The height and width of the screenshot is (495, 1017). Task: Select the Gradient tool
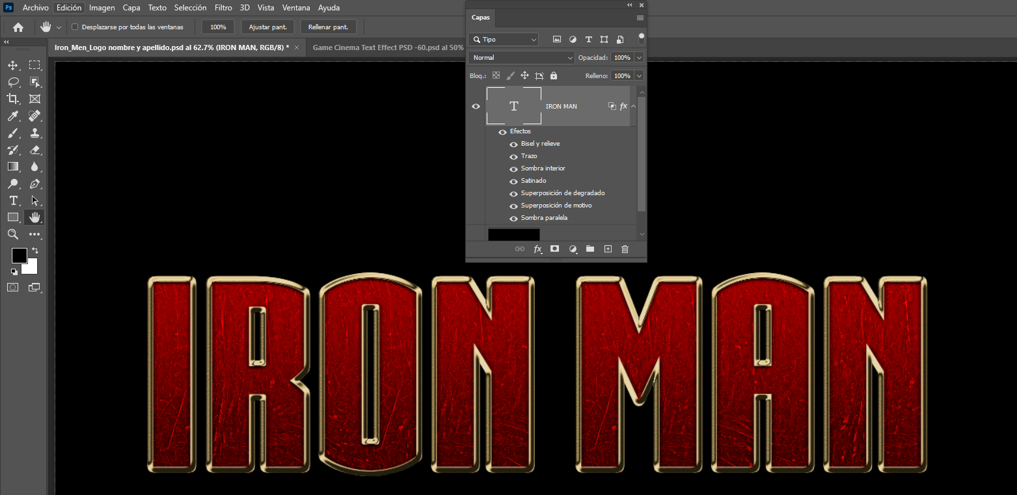(x=13, y=167)
